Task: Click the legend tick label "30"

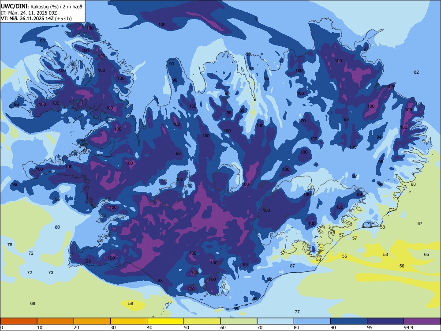Action: (x=113, y=327)
